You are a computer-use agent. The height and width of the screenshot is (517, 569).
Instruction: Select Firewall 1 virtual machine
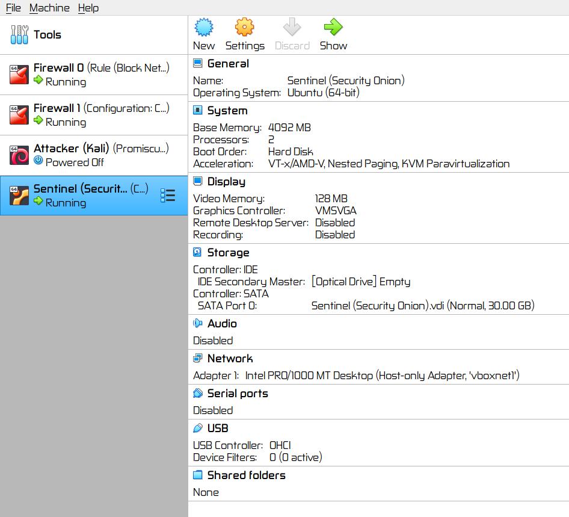click(x=94, y=115)
